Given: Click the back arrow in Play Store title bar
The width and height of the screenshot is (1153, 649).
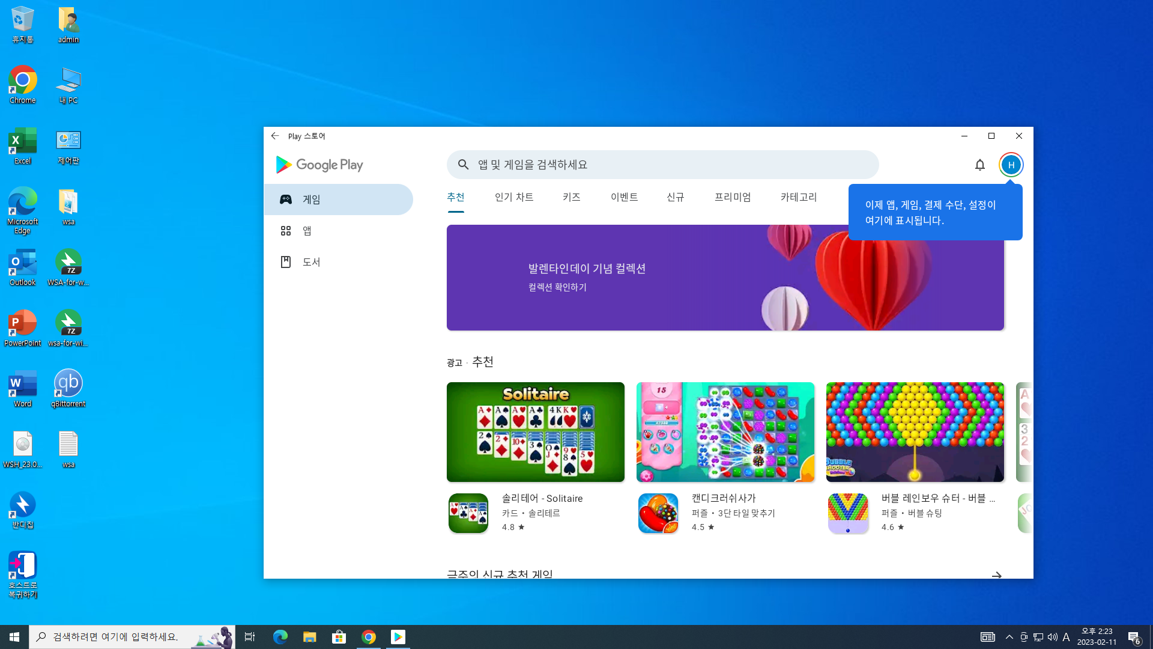Looking at the screenshot, I should pos(275,136).
